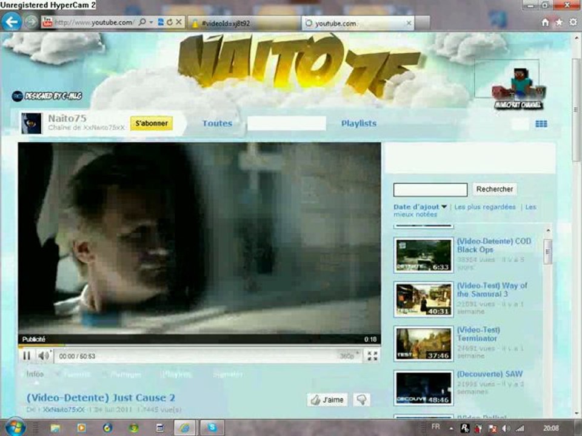Viewport: 582px width, 436px height.
Task: Open the Terminator video thumbnail
Action: pos(424,344)
